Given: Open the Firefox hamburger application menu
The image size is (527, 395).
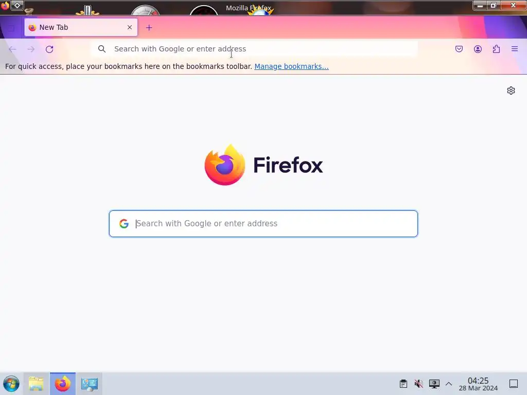Looking at the screenshot, I should [515, 49].
